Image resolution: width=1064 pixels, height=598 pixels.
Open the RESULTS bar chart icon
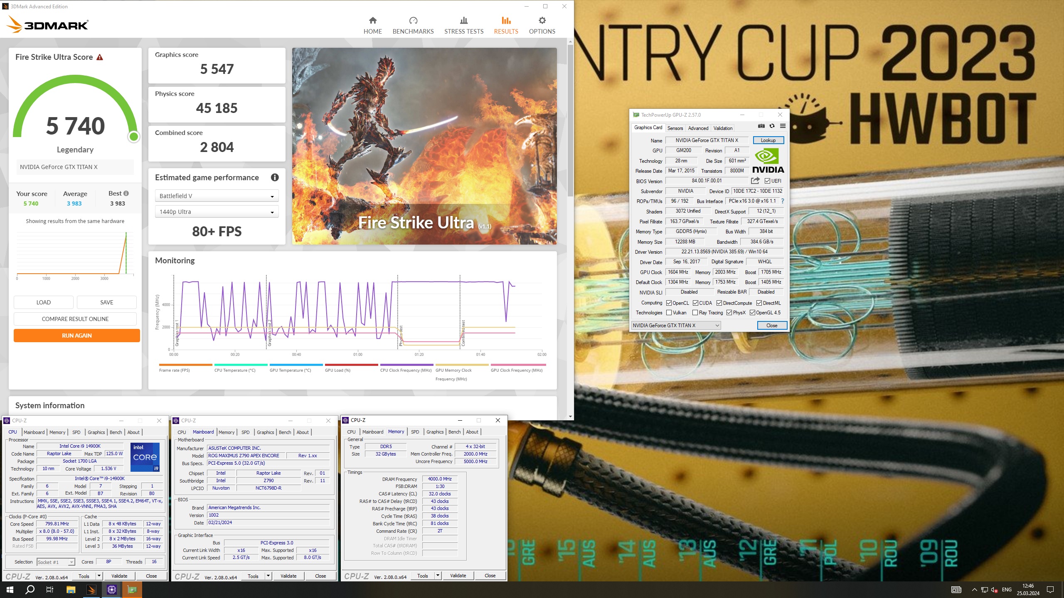[x=506, y=20]
